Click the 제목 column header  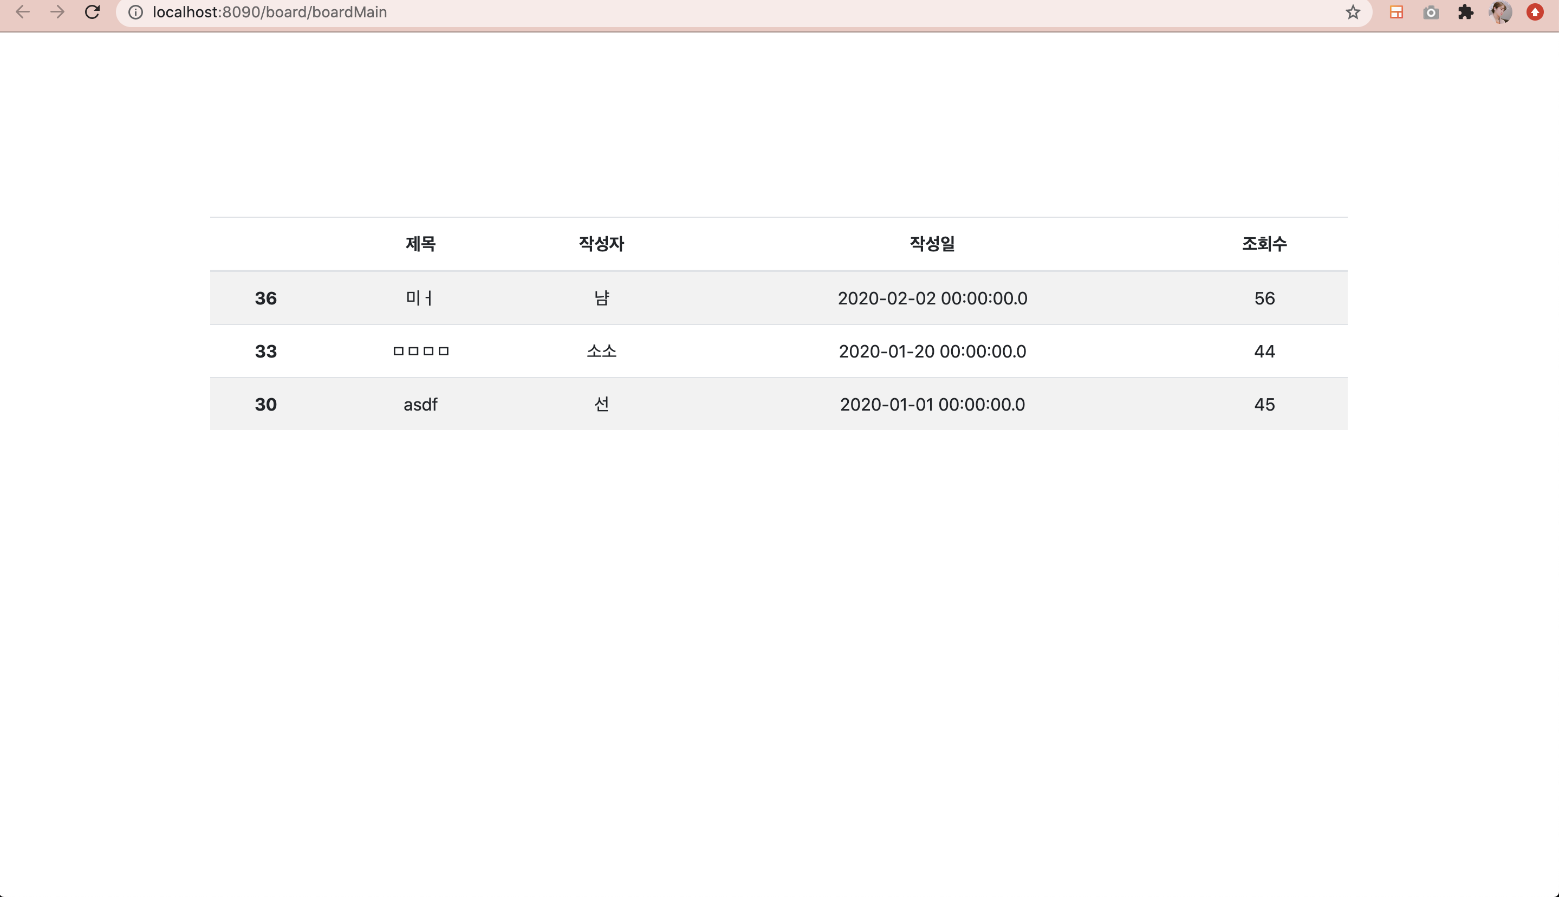tap(421, 244)
